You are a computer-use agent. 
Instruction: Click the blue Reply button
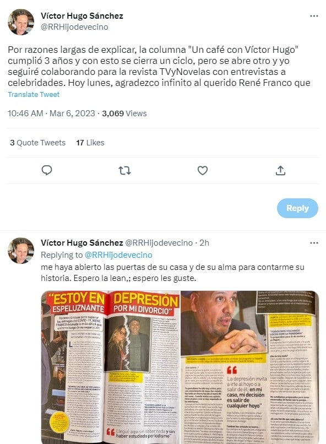tap(297, 208)
